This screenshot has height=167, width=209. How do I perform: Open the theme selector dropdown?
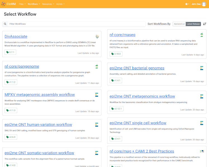187,4
